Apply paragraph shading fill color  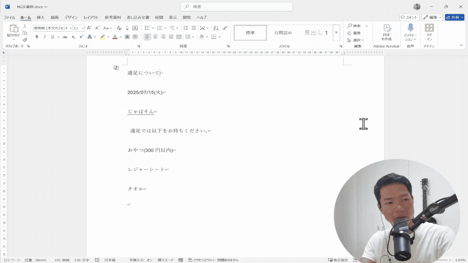(202, 37)
